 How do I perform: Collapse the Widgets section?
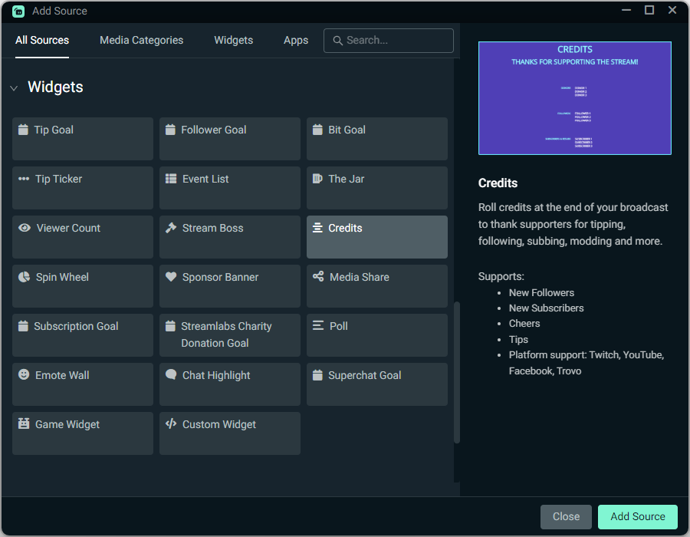[x=14, y=87]
